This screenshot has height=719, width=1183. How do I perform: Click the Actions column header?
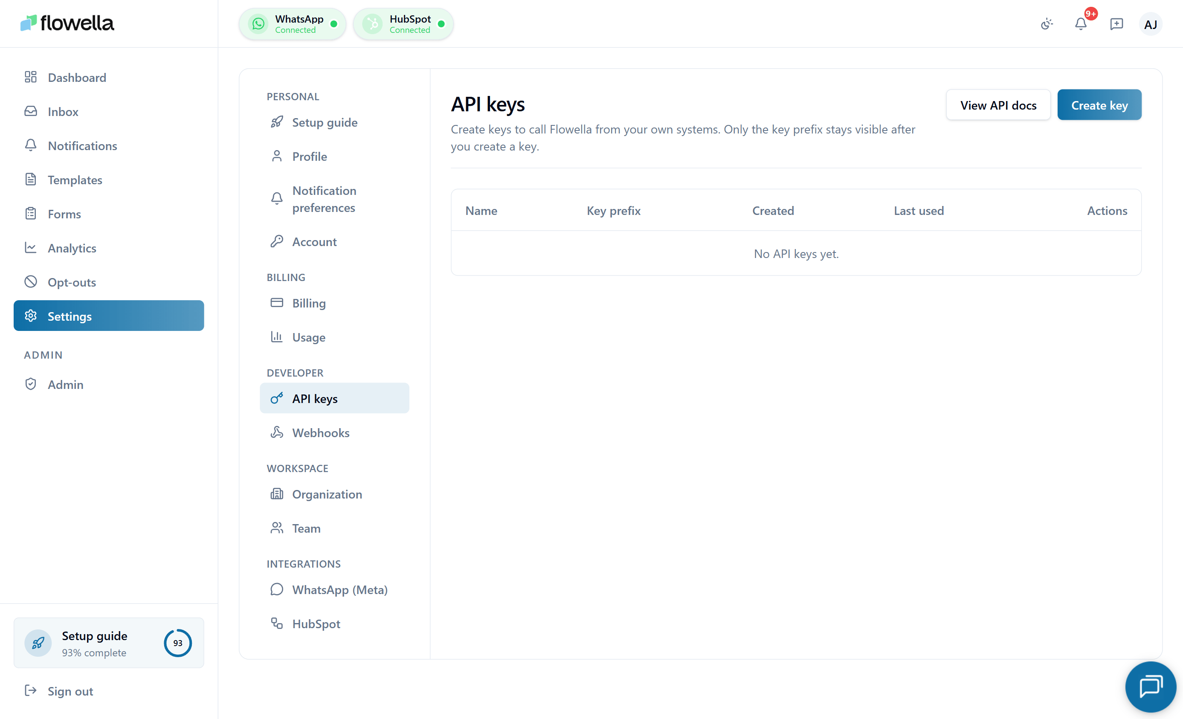point(1107,210)
